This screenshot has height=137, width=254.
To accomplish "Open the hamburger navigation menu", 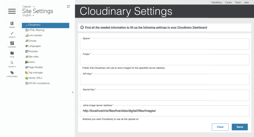I will pos(12,11).
